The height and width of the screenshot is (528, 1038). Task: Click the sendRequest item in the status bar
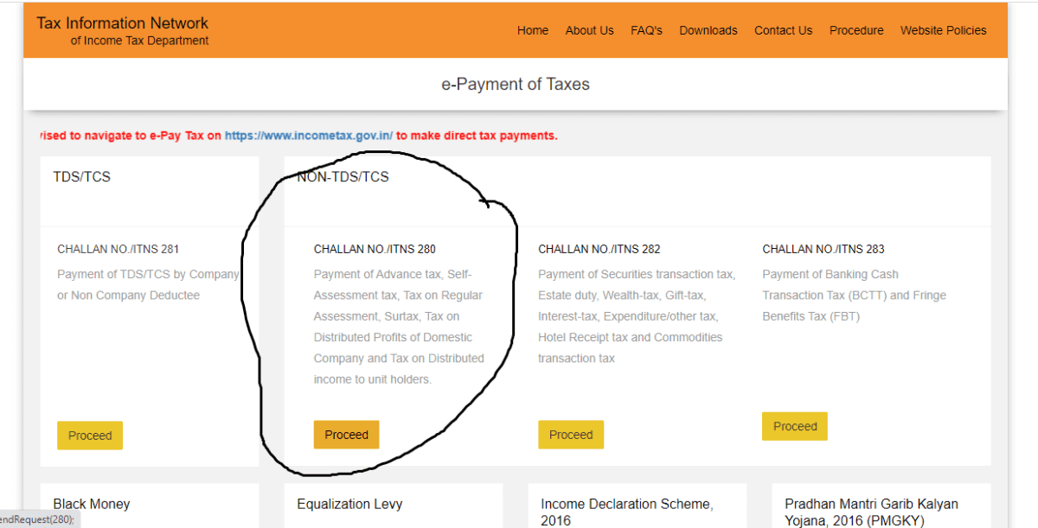pyautogui.click(x=35, y=519)
